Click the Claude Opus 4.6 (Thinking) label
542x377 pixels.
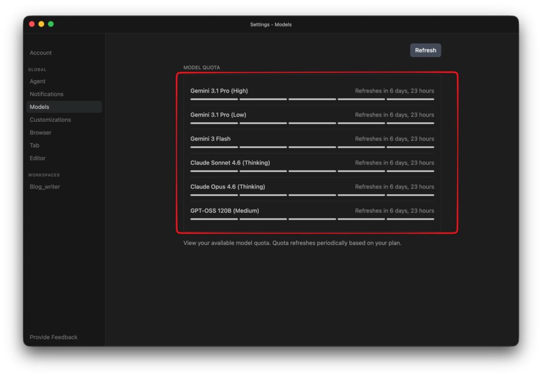[x=228, y=187]
